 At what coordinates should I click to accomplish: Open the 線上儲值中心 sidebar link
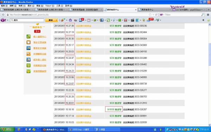pyautogui.click(x=40, y=37)
